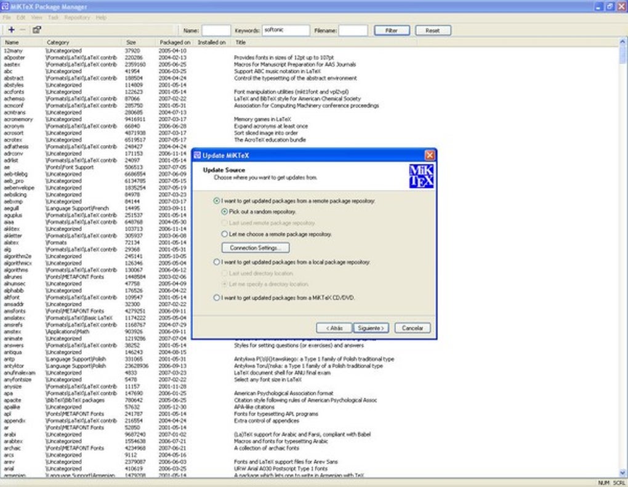Image resolution: width=628 pixels, height=487 pixels.
Task: Sort by the Category column header
Action: pos(82,42)
